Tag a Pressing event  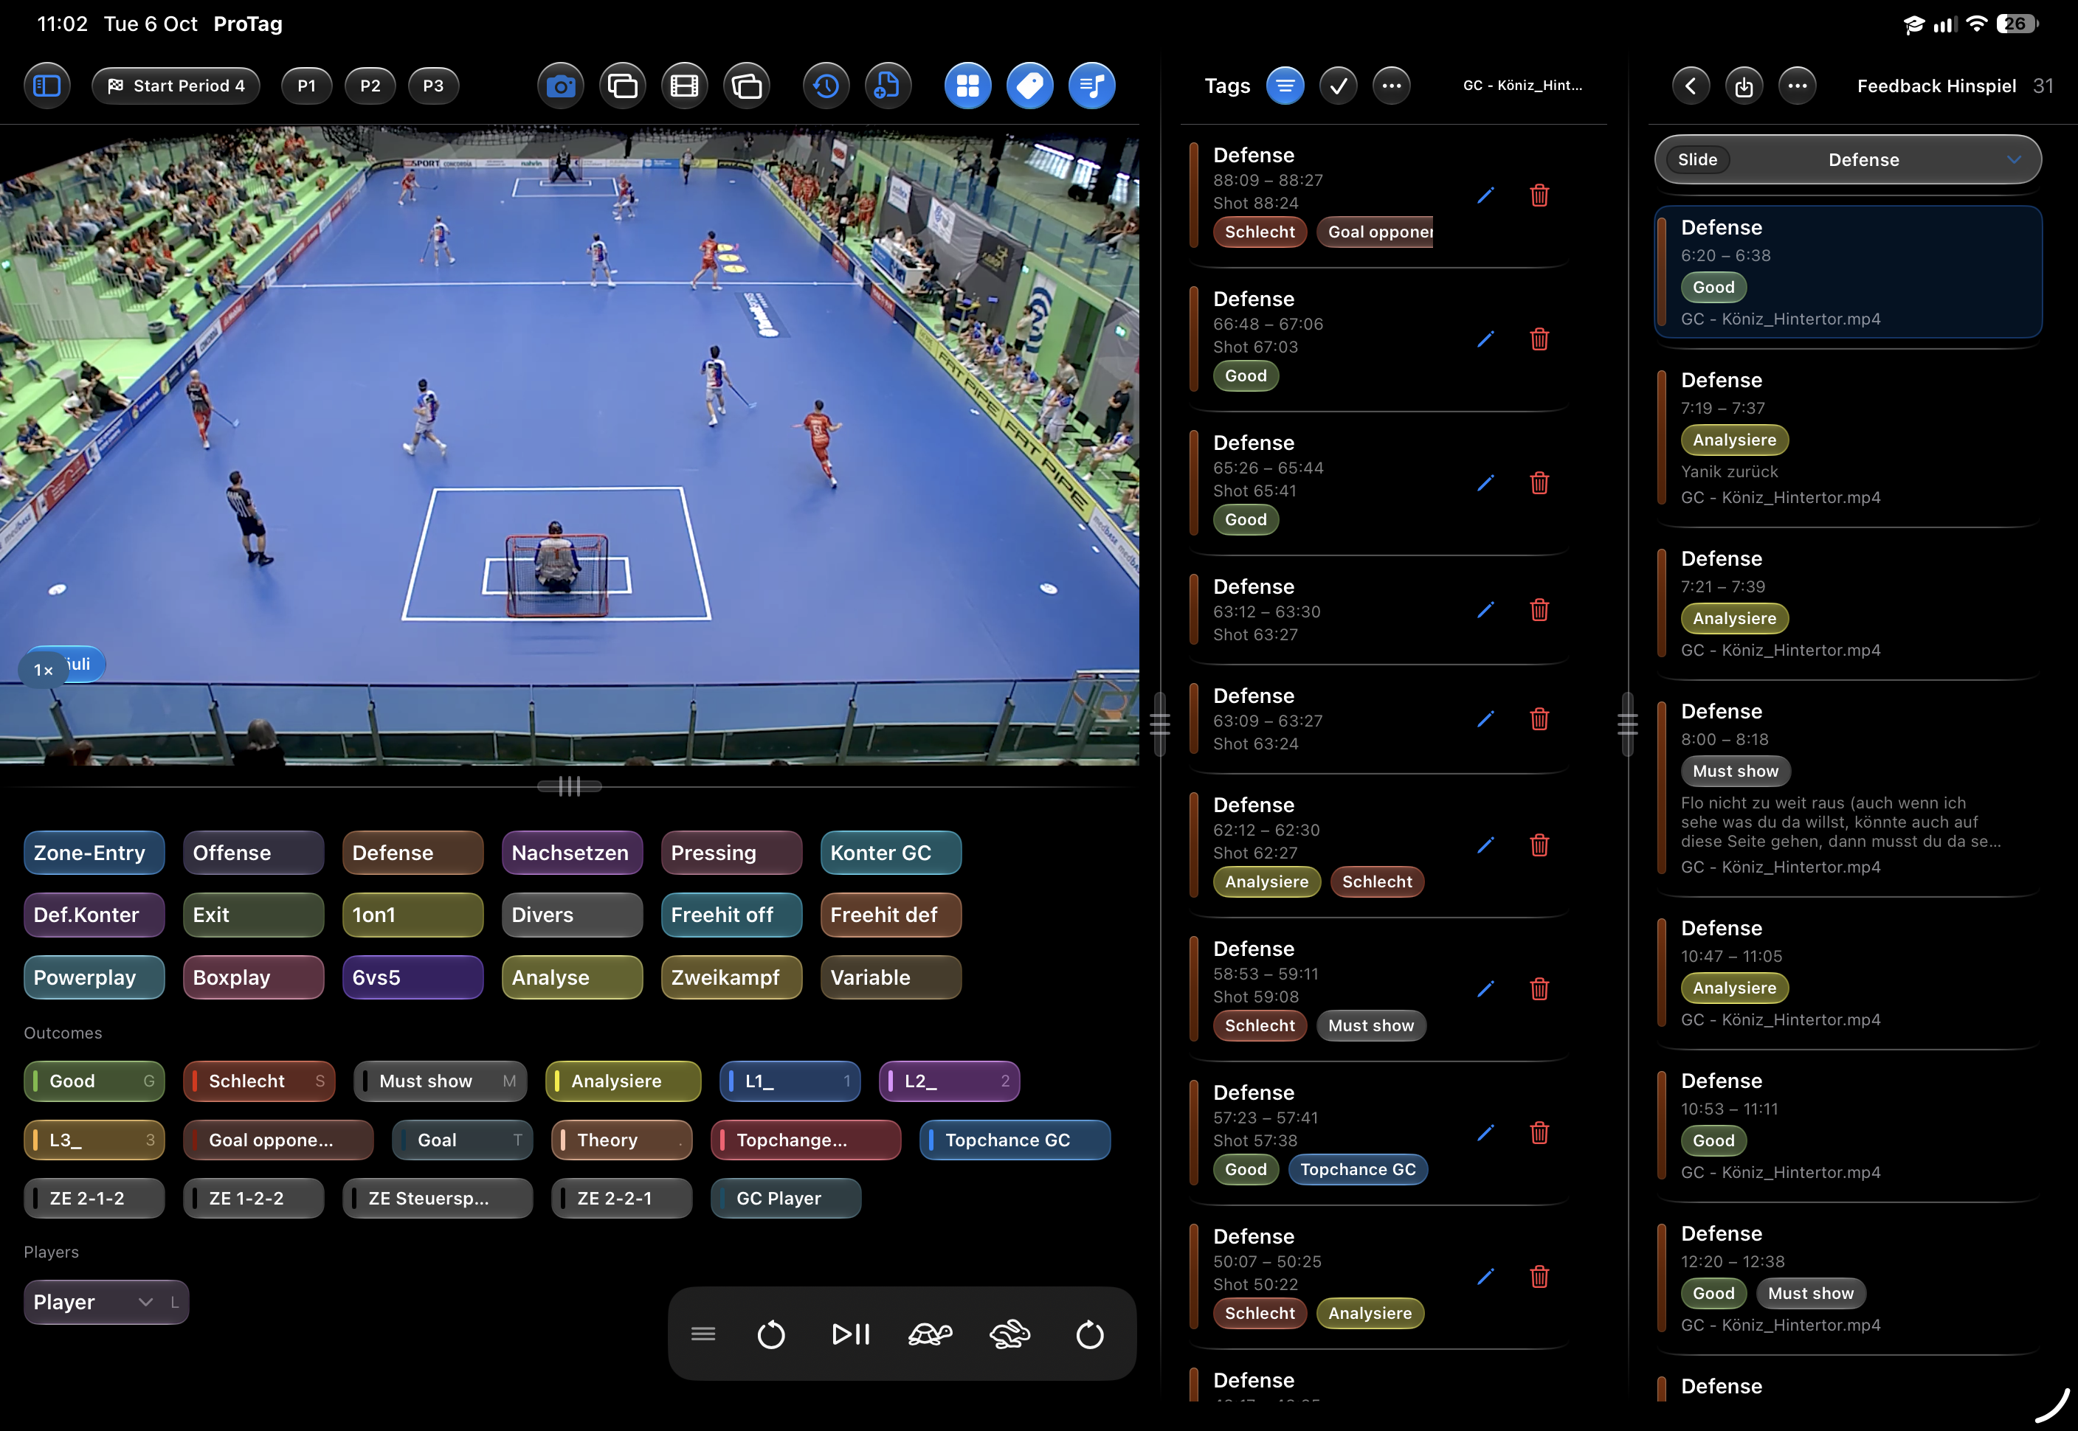pyautogui.click(x=731, y=853)
